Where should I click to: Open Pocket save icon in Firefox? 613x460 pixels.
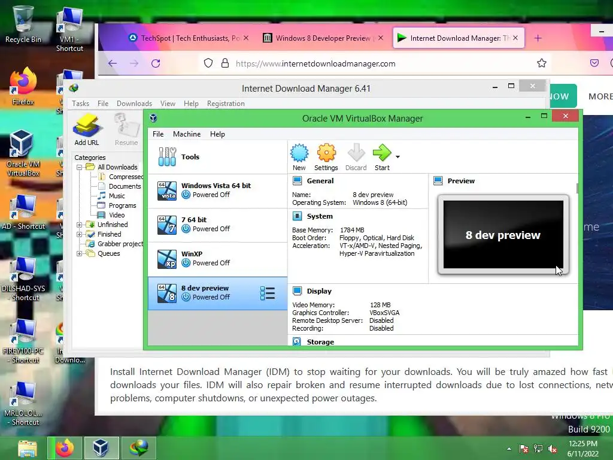(594, 63)
